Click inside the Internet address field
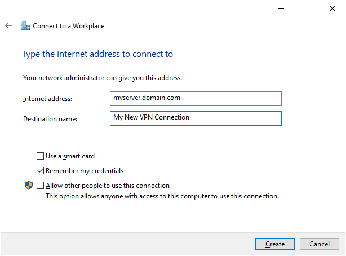This screenshot has height=256, width=346. [196, 98]
